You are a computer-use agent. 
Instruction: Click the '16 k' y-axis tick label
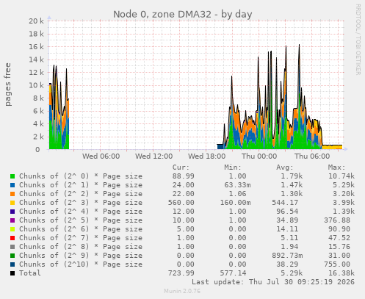(x=36, y=47)
